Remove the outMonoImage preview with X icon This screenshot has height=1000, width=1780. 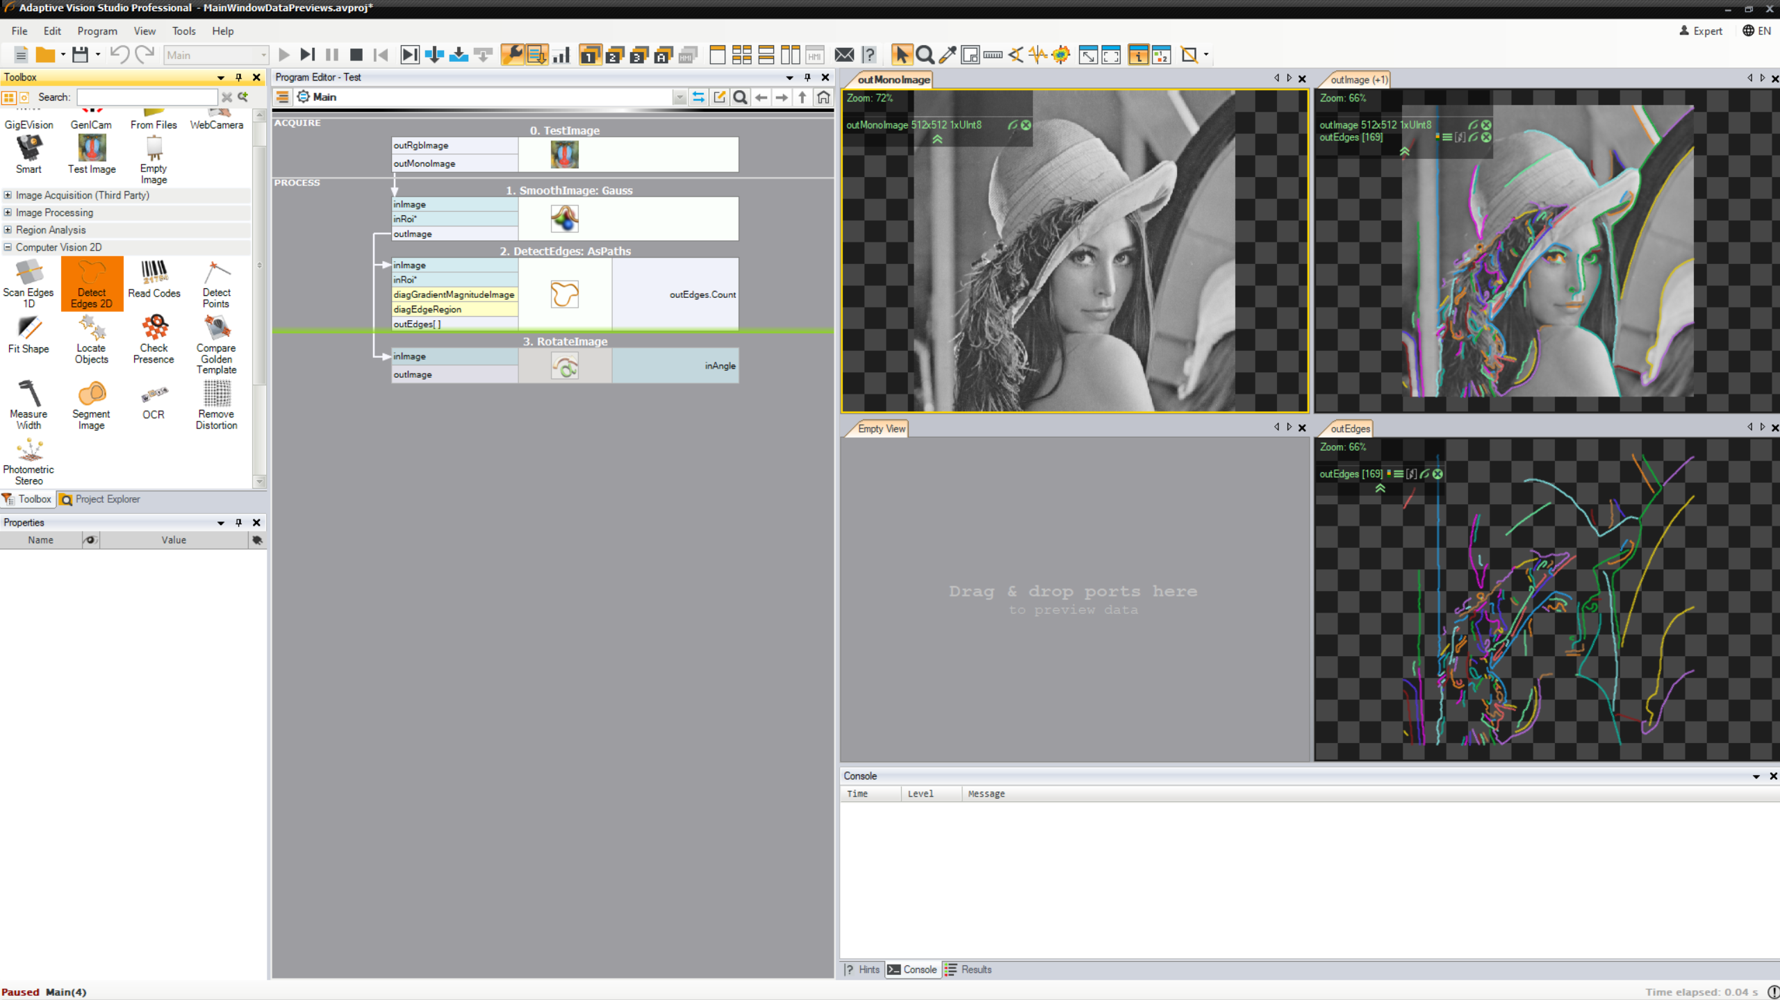pos(1025,125)
